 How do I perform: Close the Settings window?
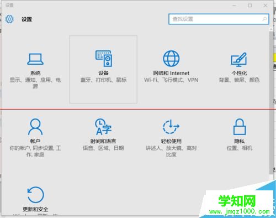[266, 6]
